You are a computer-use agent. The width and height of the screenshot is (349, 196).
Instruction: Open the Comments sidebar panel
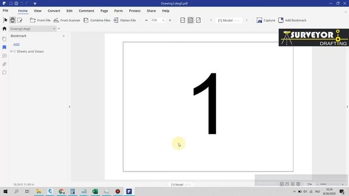pyautogui.click(x=4, y=56)
